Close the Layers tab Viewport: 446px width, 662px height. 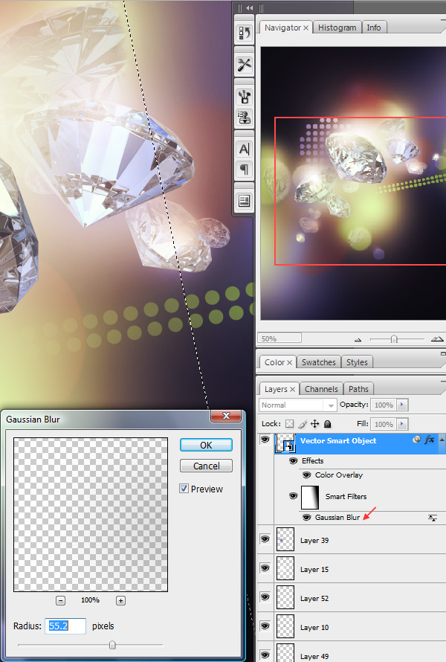[292, 389]
